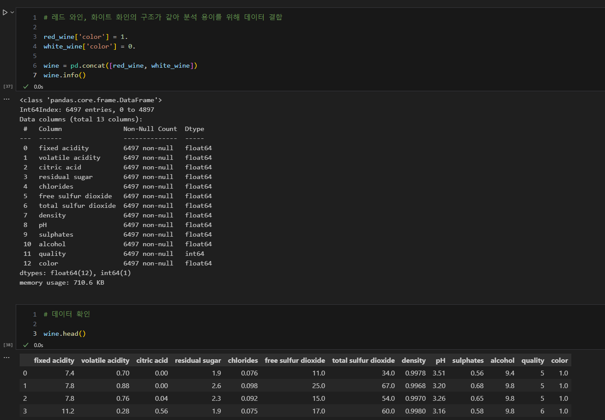Screen dimensions: 605x420
Task: Click the red_wine['color'] assignment line
Action: [85, 37]
